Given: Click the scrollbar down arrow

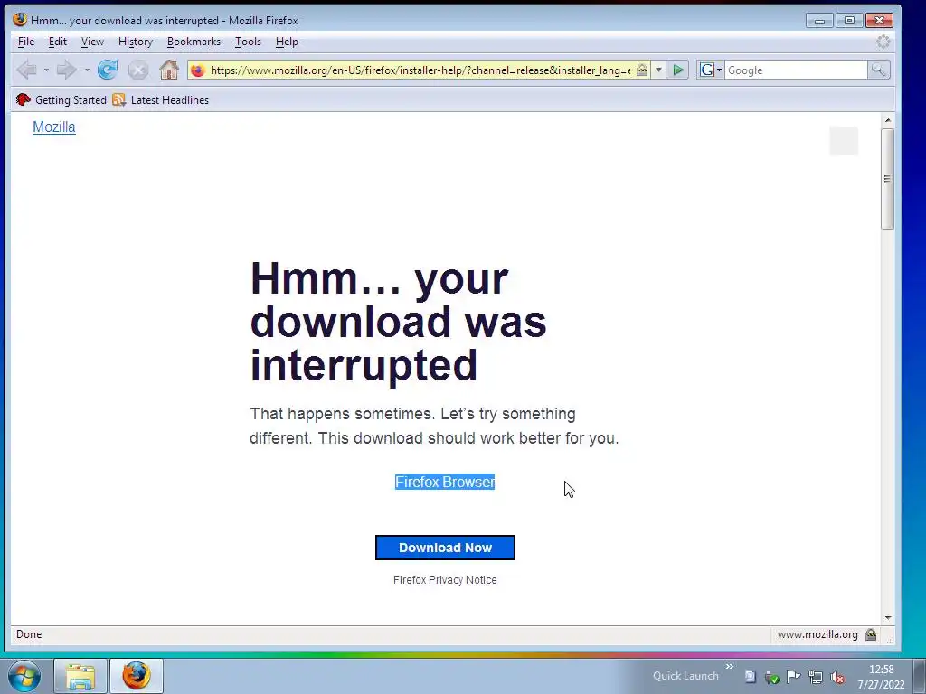Looking at the screenshot, I should click(888, 618).
